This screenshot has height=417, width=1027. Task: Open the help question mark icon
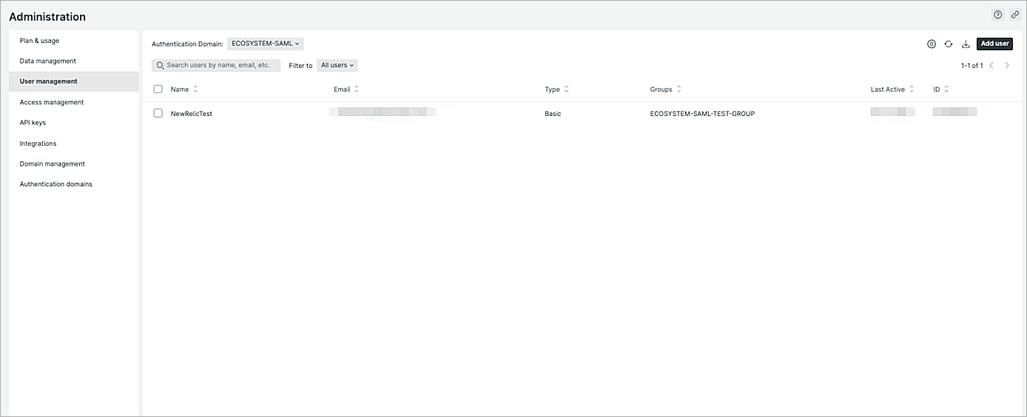(997, 15)
